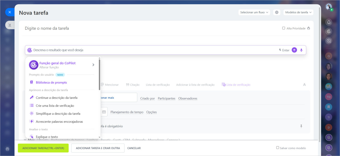The height and width of the screenshot is (156, 340).
Task: Toggle text formatting letter A icon
Action: (304, 85)
